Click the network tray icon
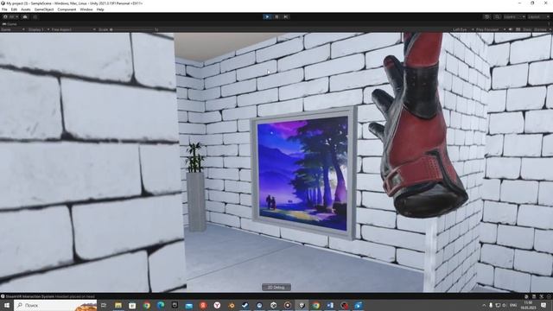 [498, 305]
